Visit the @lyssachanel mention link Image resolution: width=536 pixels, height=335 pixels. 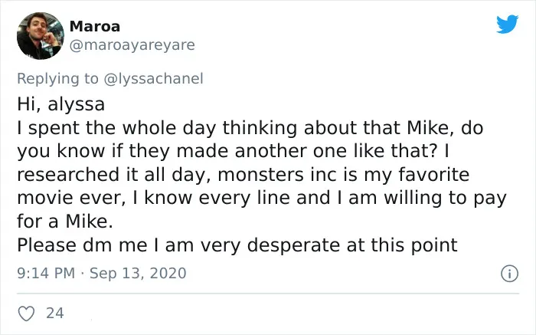click(x=153, y=79)
